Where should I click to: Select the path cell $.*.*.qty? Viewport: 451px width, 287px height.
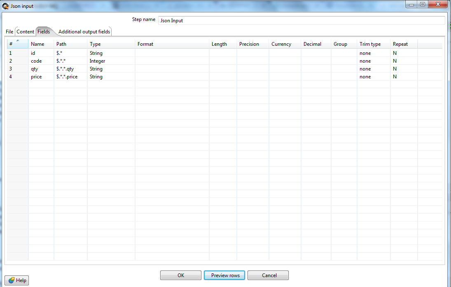pos(70,69)
